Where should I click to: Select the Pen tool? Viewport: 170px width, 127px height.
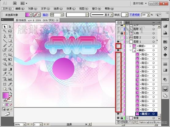click(x=5, y=36)
